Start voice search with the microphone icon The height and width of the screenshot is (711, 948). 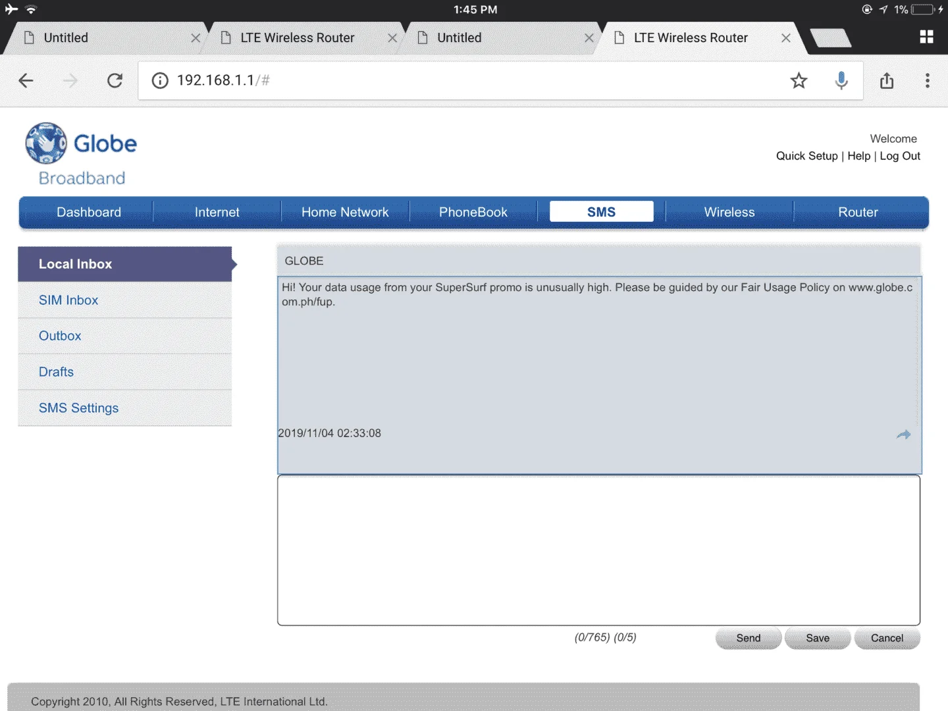pos(841,80)
